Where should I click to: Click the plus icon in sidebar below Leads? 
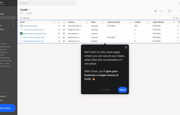(13, 25)
